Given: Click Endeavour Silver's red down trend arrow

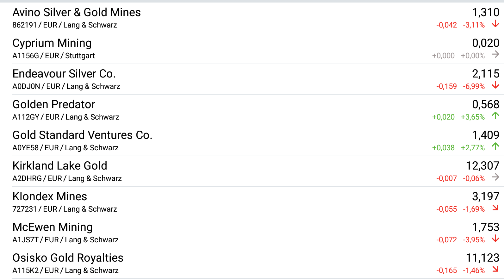Looking at the screenshot, I should pos(495,85).
